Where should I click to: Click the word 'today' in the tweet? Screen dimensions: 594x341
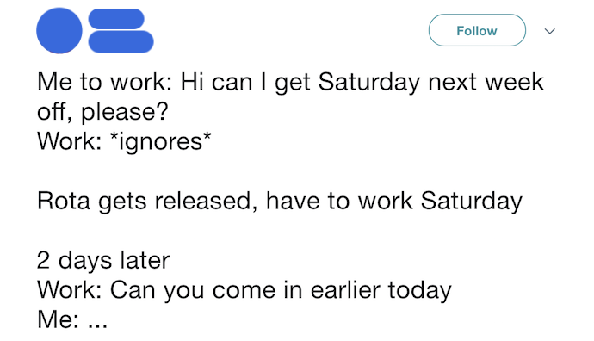tap(419, 291)
